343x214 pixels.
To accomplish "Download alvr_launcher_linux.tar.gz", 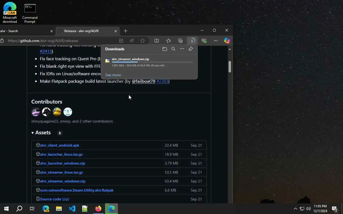I will pos(61,154).
